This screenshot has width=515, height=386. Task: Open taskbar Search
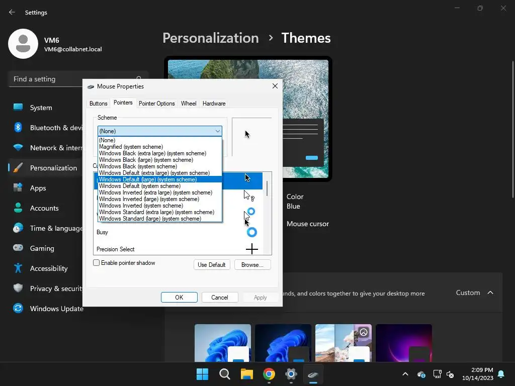tap(225, 374)
